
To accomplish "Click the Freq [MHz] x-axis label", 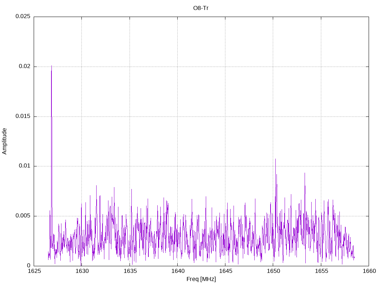I will pos(201,279).
